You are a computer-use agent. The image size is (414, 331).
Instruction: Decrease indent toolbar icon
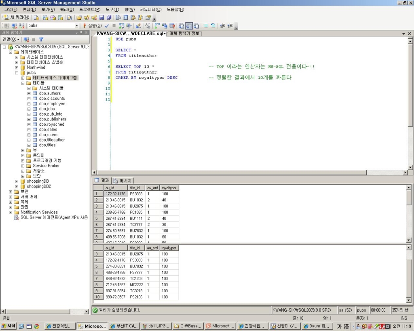pyautogui.click(x=223, y=25)
